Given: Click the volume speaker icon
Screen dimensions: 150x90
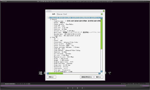Looking at the screenshot, I should pyautogui.click(x=141, y=86).
